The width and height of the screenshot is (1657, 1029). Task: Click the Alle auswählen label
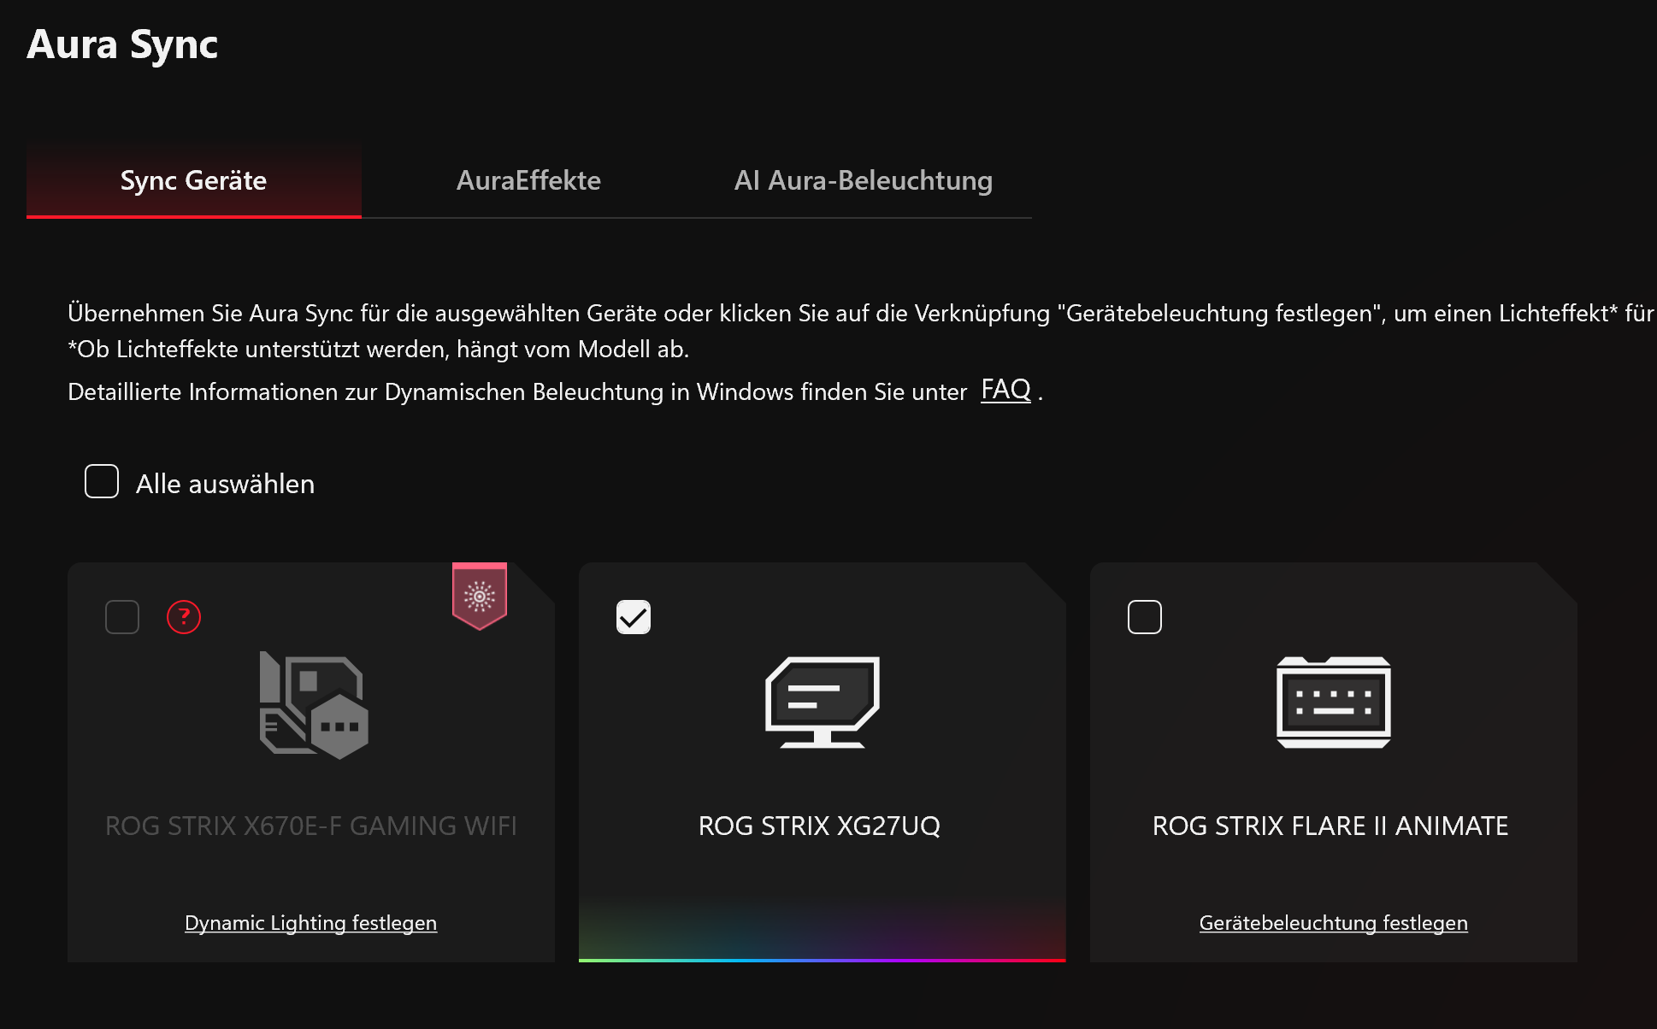(226, 484)
